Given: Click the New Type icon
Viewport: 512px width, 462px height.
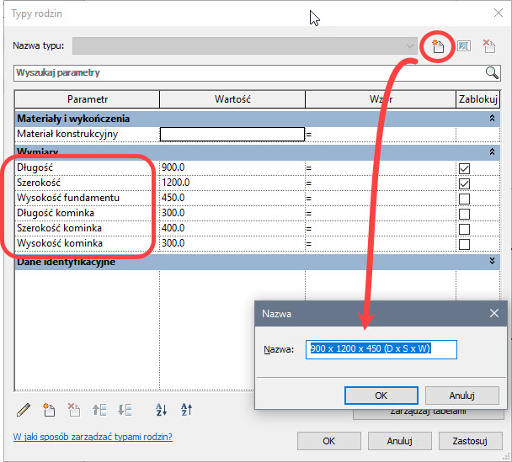Looking at the screenshot, I should [x=436, y=46].
